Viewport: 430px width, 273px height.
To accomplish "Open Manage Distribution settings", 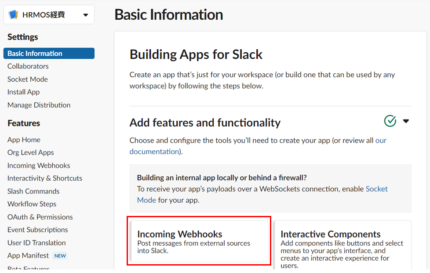I will tap(39, 105).
